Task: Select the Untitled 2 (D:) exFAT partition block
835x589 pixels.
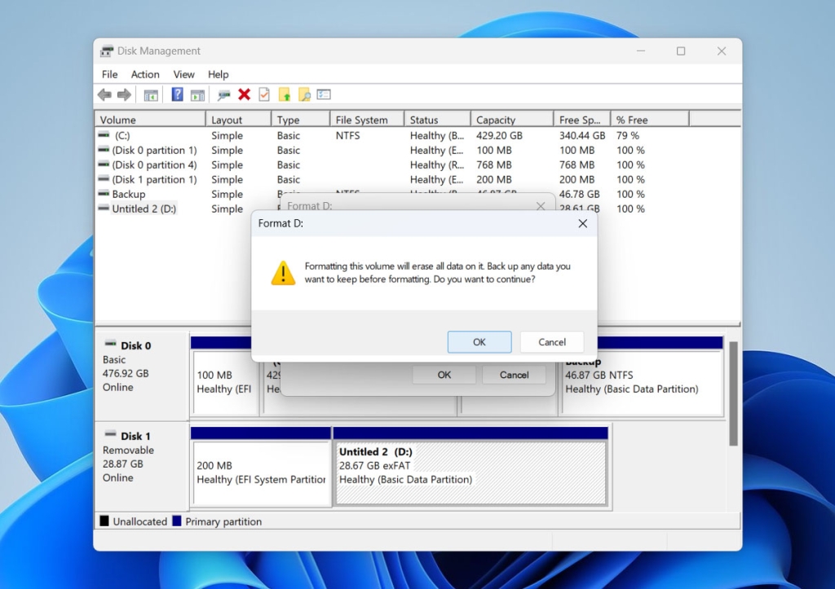Action: pos(471,473)
